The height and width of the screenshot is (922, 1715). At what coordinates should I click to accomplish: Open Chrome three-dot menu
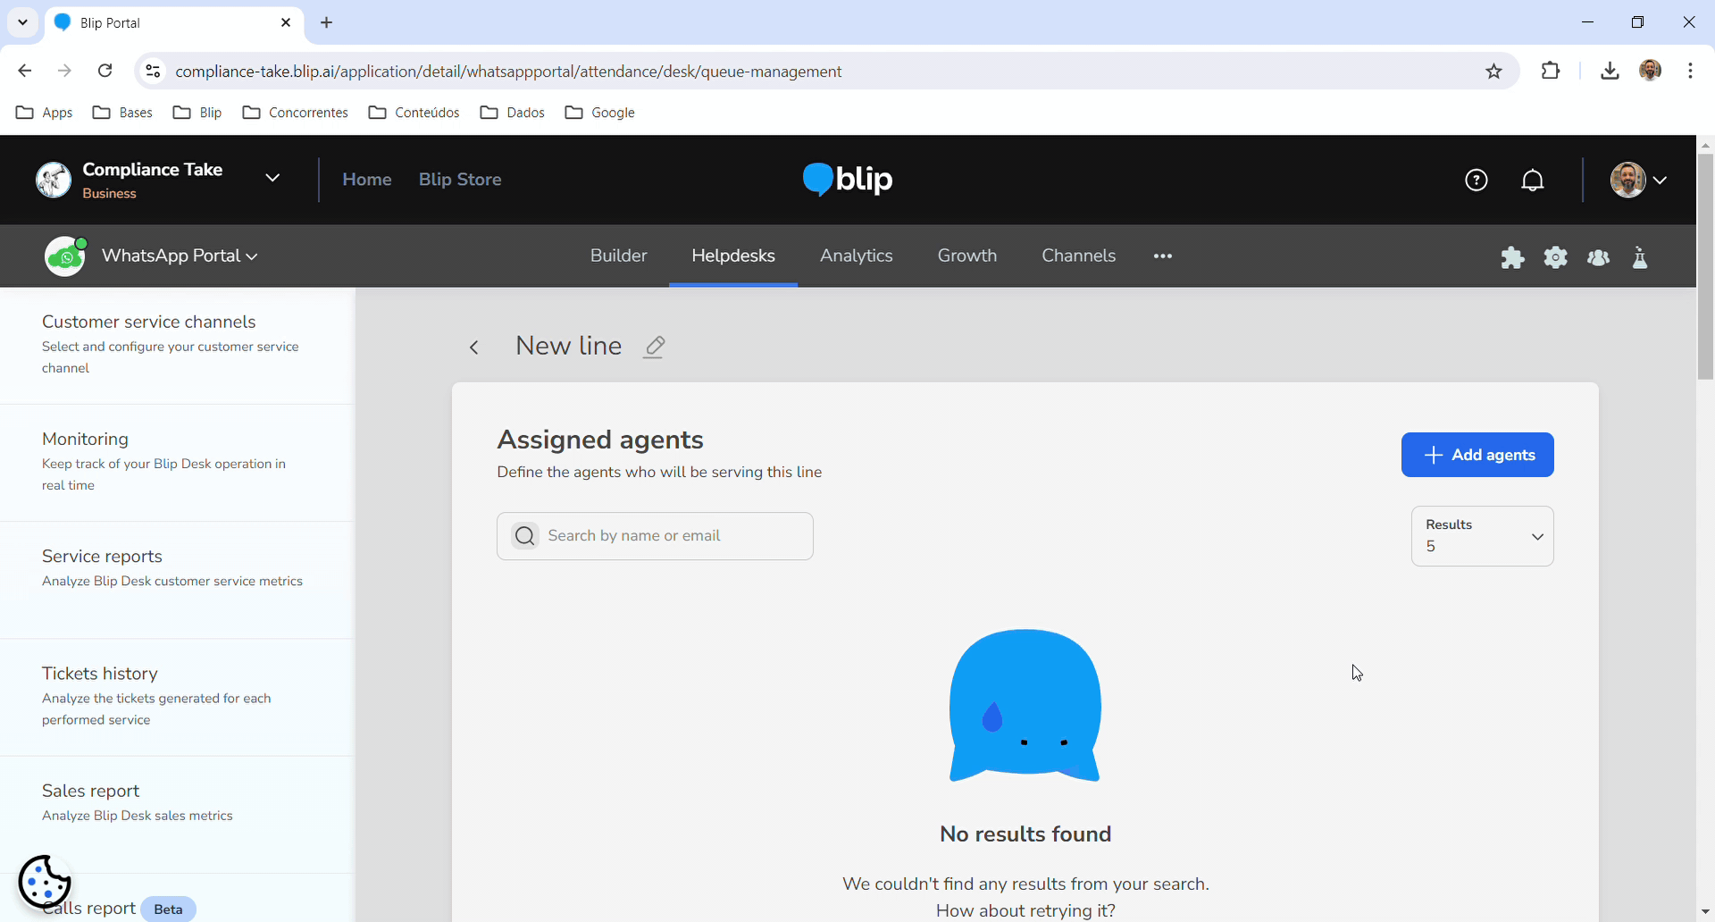click(1690, 71)
